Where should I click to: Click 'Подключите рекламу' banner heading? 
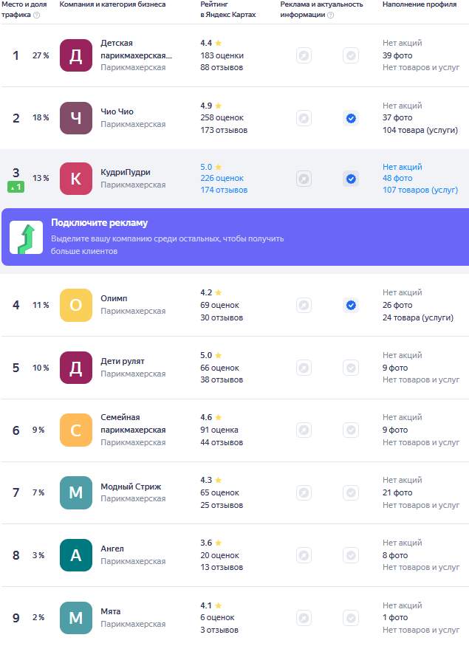99,223
